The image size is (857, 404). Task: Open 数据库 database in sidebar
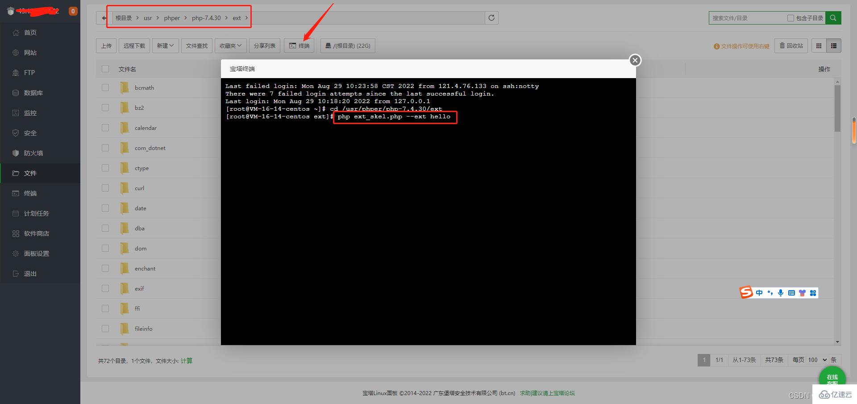[33, 93]
